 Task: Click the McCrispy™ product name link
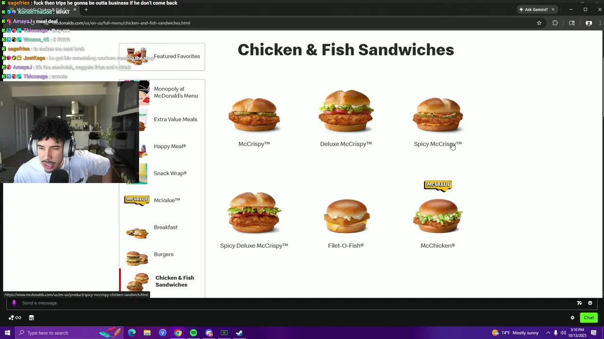254,144
